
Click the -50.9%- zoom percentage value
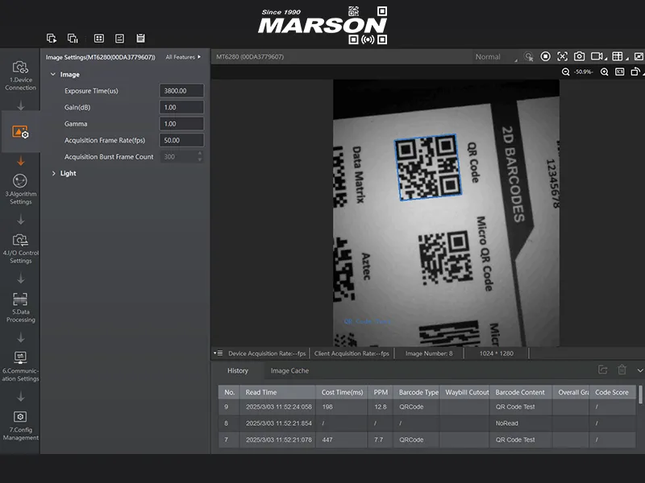tap(583, 72)
